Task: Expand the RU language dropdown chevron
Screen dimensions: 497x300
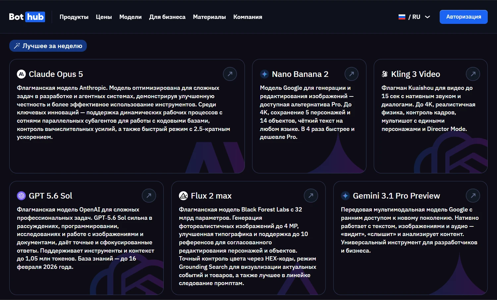Action: point(427,17)
